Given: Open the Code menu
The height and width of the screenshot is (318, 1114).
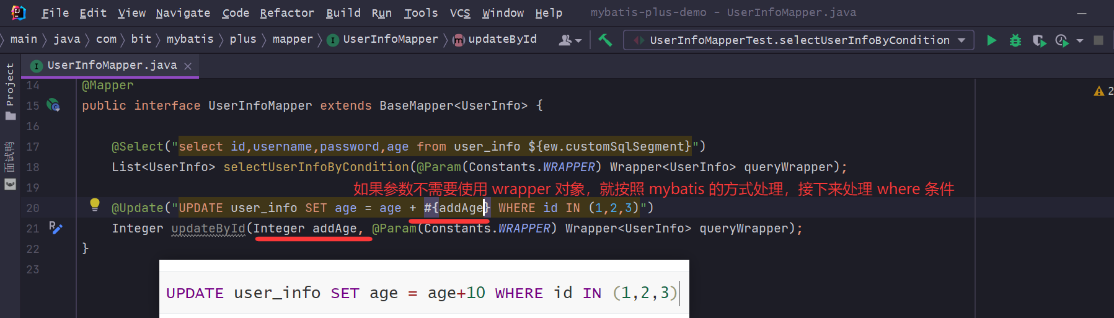Looking at the screenshot, I should click(236, 12).
